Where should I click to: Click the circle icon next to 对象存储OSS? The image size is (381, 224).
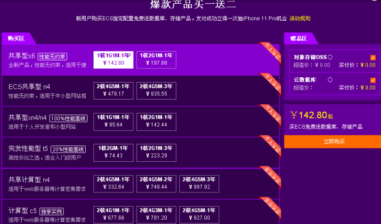point(330,57)
